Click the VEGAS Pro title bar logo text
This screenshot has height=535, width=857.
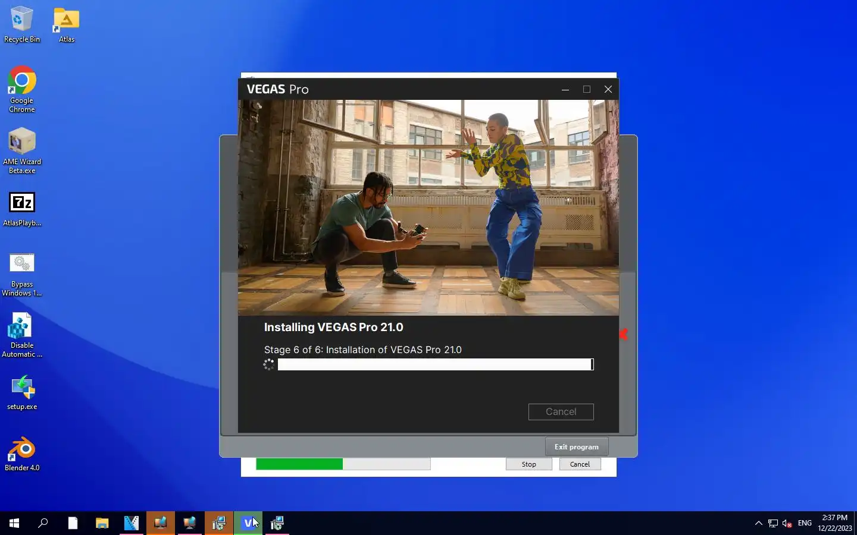point(277,89)
